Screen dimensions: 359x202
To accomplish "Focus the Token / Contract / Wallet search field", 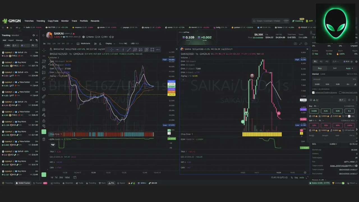I will [270, 21].
